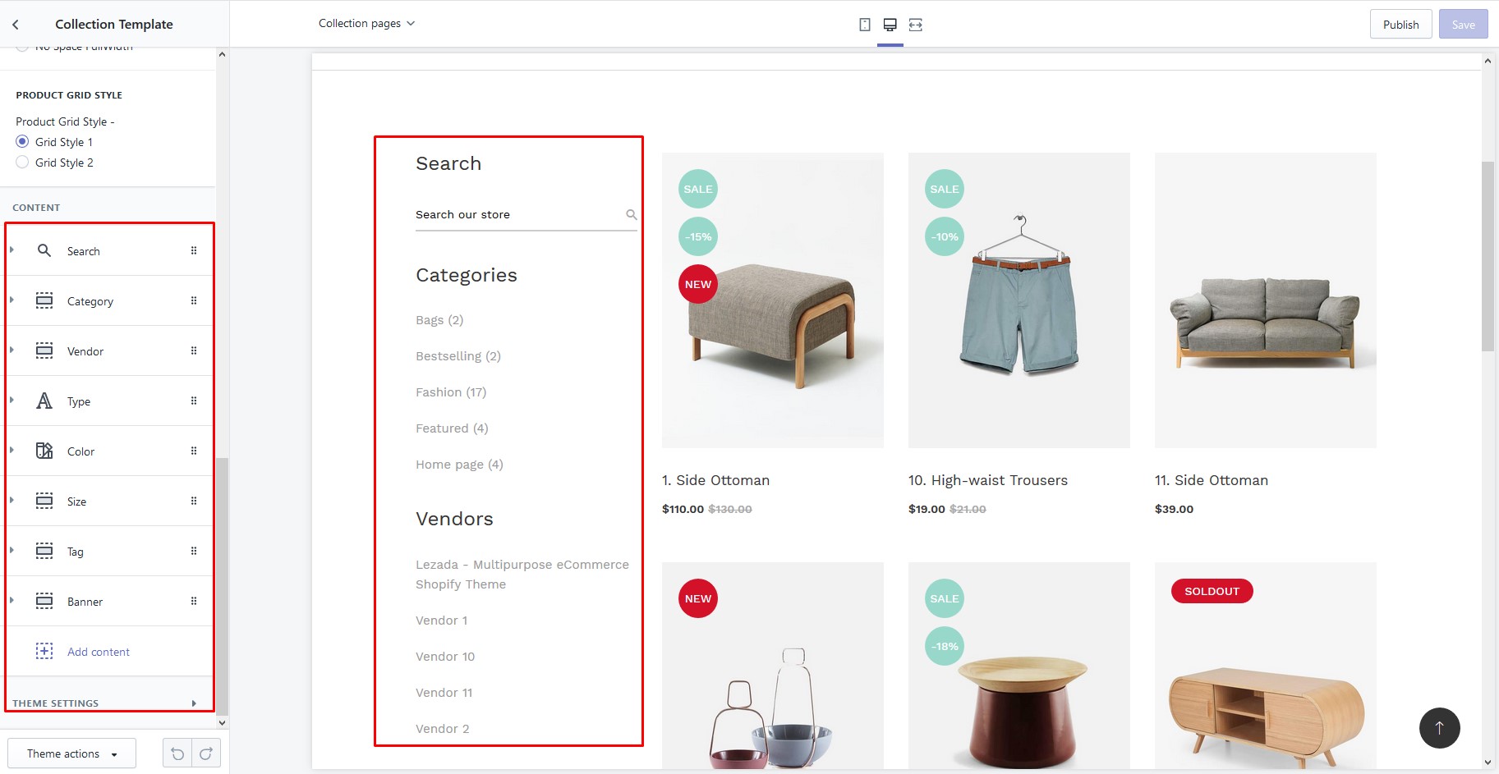Image resolution: width=1499 pixels, height=774 pixels.
Task: Click the redo icon button
Action: point(206,753)
